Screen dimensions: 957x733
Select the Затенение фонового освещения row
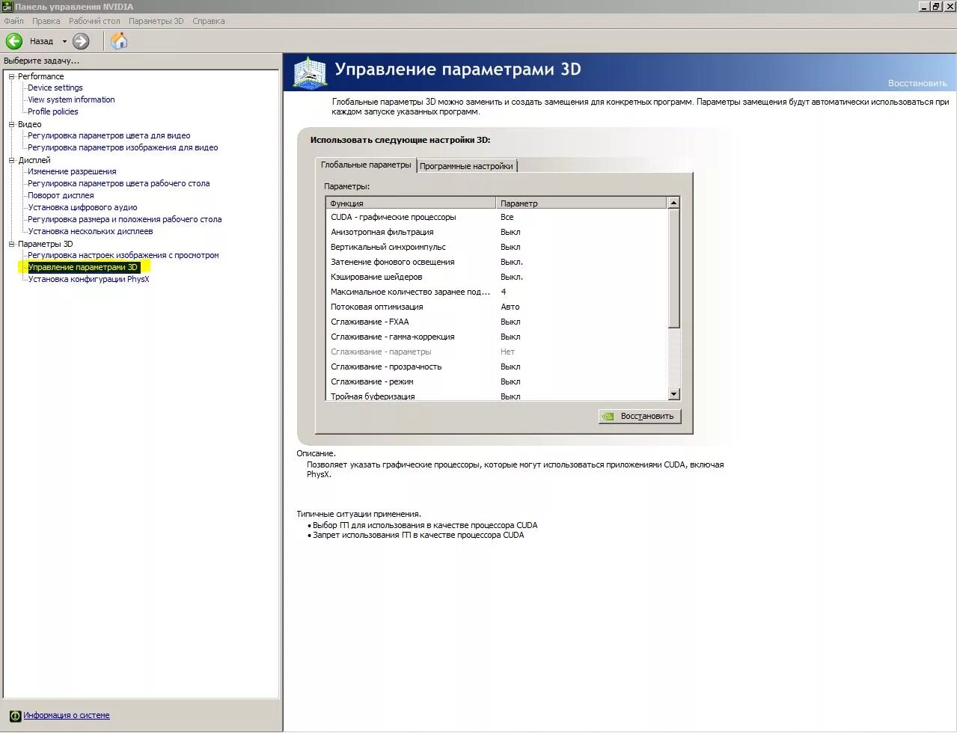tap(497, 262)
